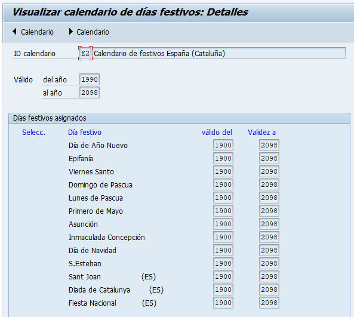Select the Viernes Santo holiday
This screenshot has height=317, width=354.
click(x=91, y=171)
